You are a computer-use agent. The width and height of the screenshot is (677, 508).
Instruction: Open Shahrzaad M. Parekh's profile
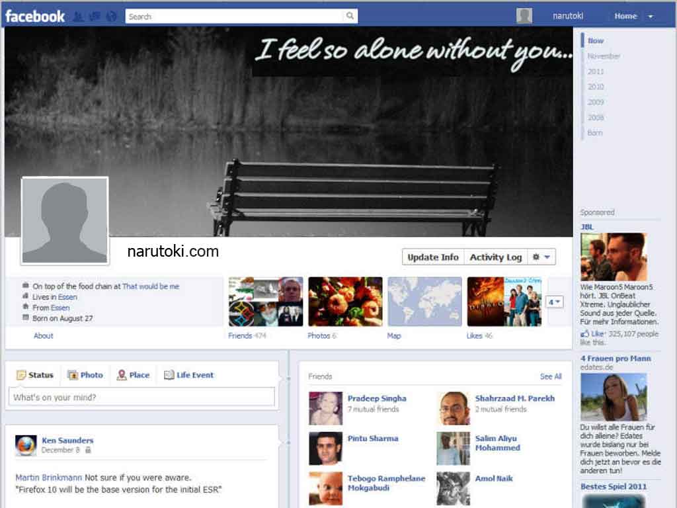[x=514, y=398]
